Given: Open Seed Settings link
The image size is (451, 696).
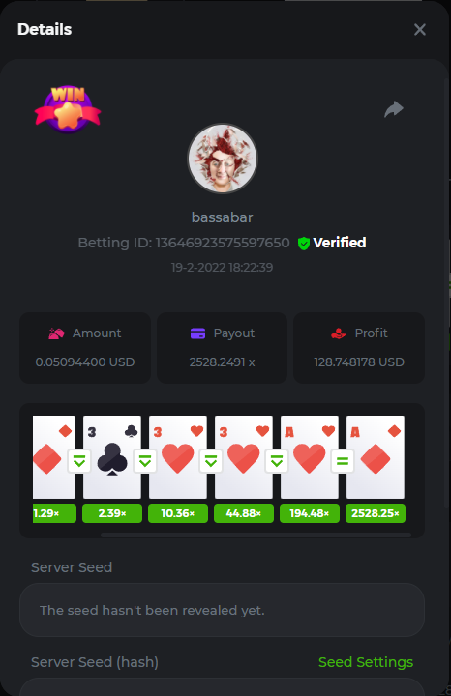Looking at the screenshot, I should point(366,662).
